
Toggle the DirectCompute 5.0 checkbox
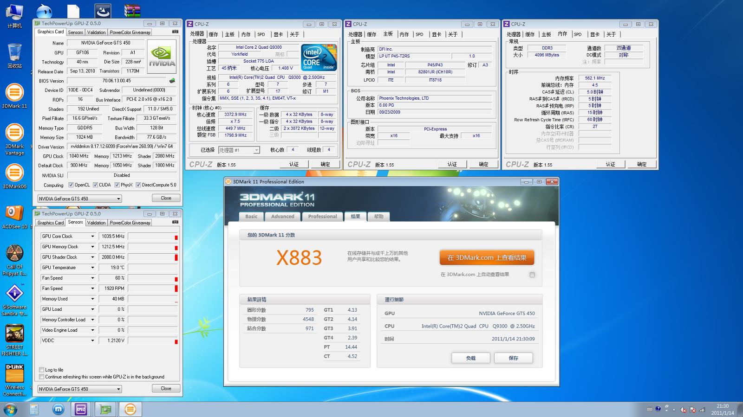coord(138,185)
